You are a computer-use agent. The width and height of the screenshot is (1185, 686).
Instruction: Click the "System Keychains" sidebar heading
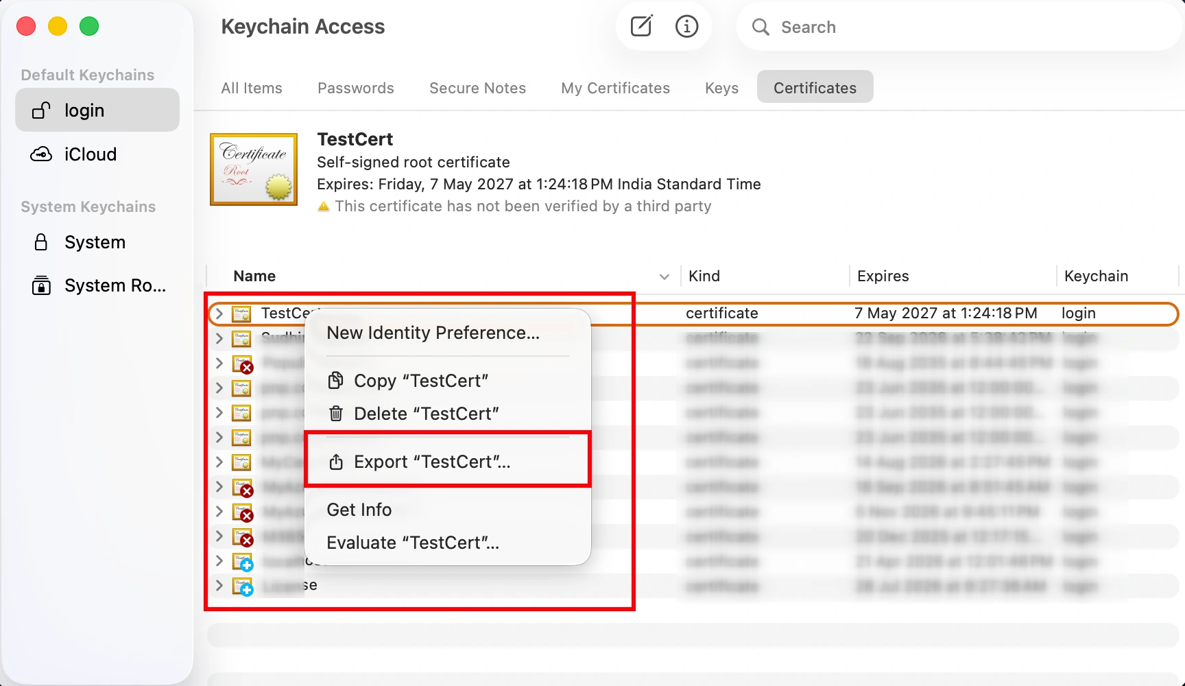pyautogui.click(x=88, y=206)
